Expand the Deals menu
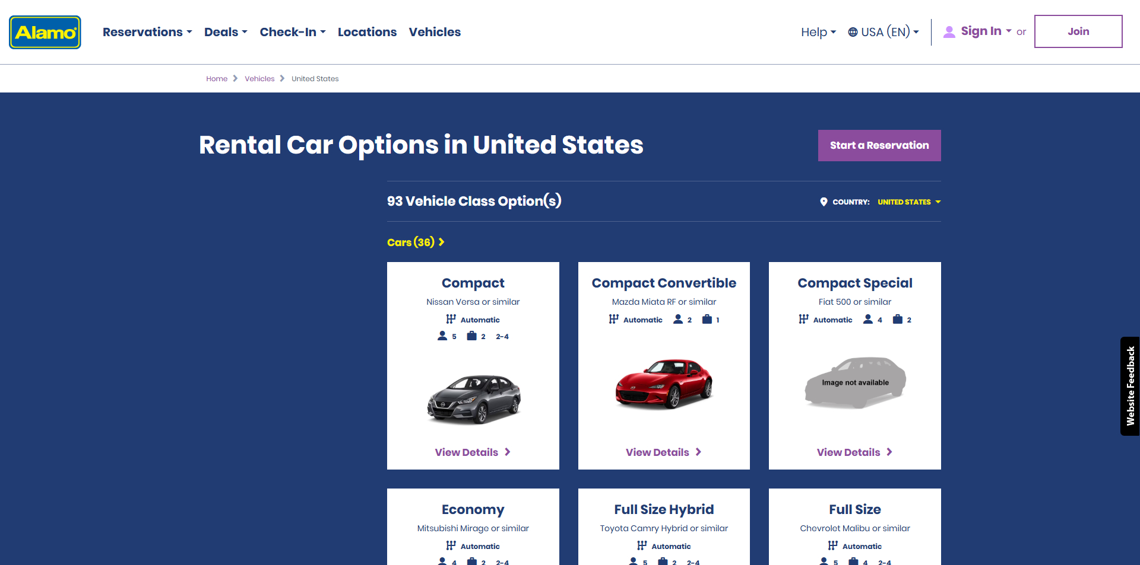 (226, 32)
